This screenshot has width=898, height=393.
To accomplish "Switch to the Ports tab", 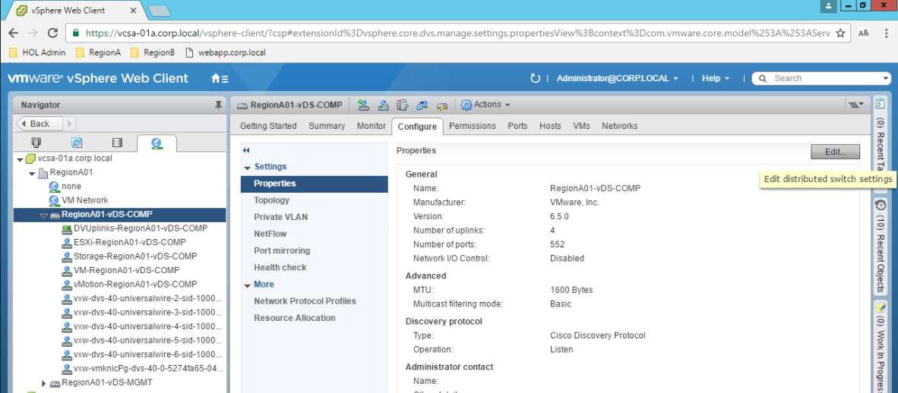I will 517,126.
